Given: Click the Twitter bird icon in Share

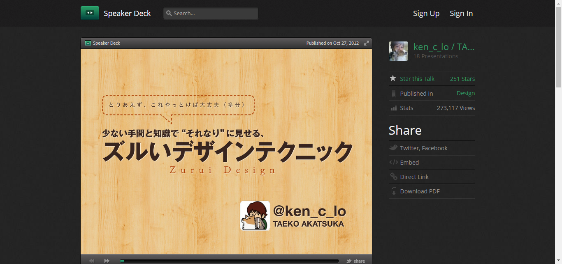Looking at the screenshot, I should click(393, 148).
